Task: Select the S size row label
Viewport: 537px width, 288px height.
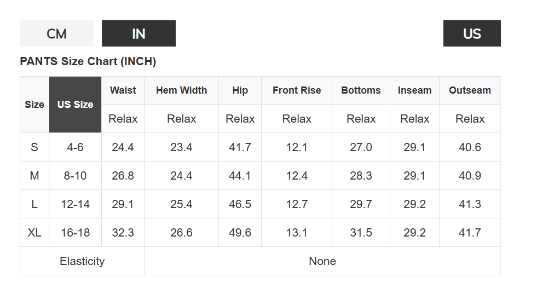Action: 34,147
